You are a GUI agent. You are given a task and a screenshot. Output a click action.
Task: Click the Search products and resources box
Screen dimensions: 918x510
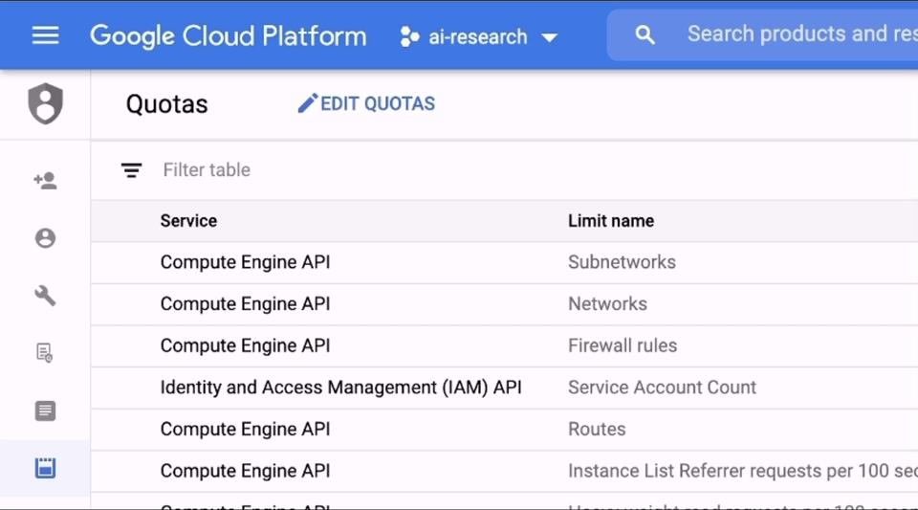click(798, 34)
